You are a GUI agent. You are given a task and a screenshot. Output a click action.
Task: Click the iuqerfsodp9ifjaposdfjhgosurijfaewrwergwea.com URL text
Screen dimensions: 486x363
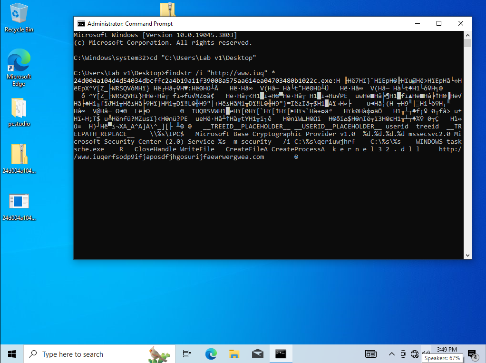pos(171,157)
